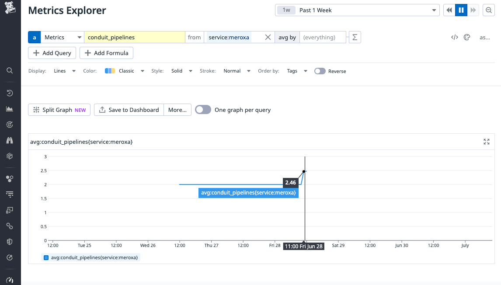Select the binoculars Watchdog icon in sidebar
The width and height of the screenshot is (501, 285).
tap(10, 140)
